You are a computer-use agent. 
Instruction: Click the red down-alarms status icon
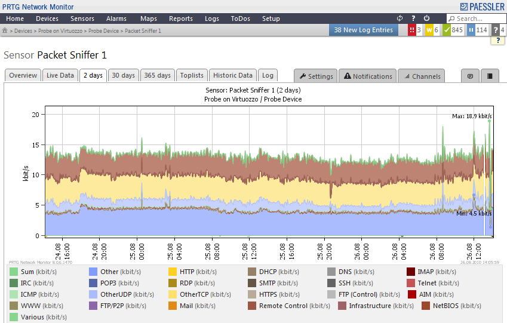point(411,30)
